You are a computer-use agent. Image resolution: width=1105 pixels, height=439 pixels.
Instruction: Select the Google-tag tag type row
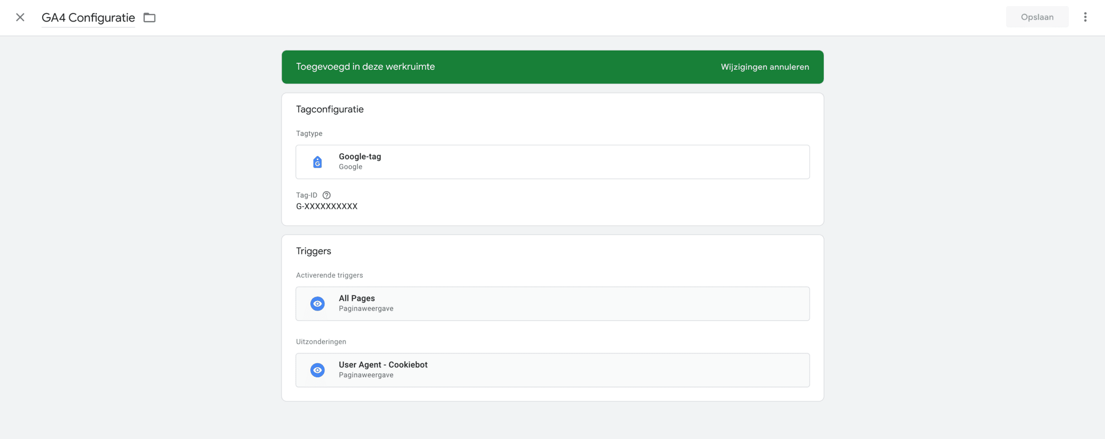point(552,162)
